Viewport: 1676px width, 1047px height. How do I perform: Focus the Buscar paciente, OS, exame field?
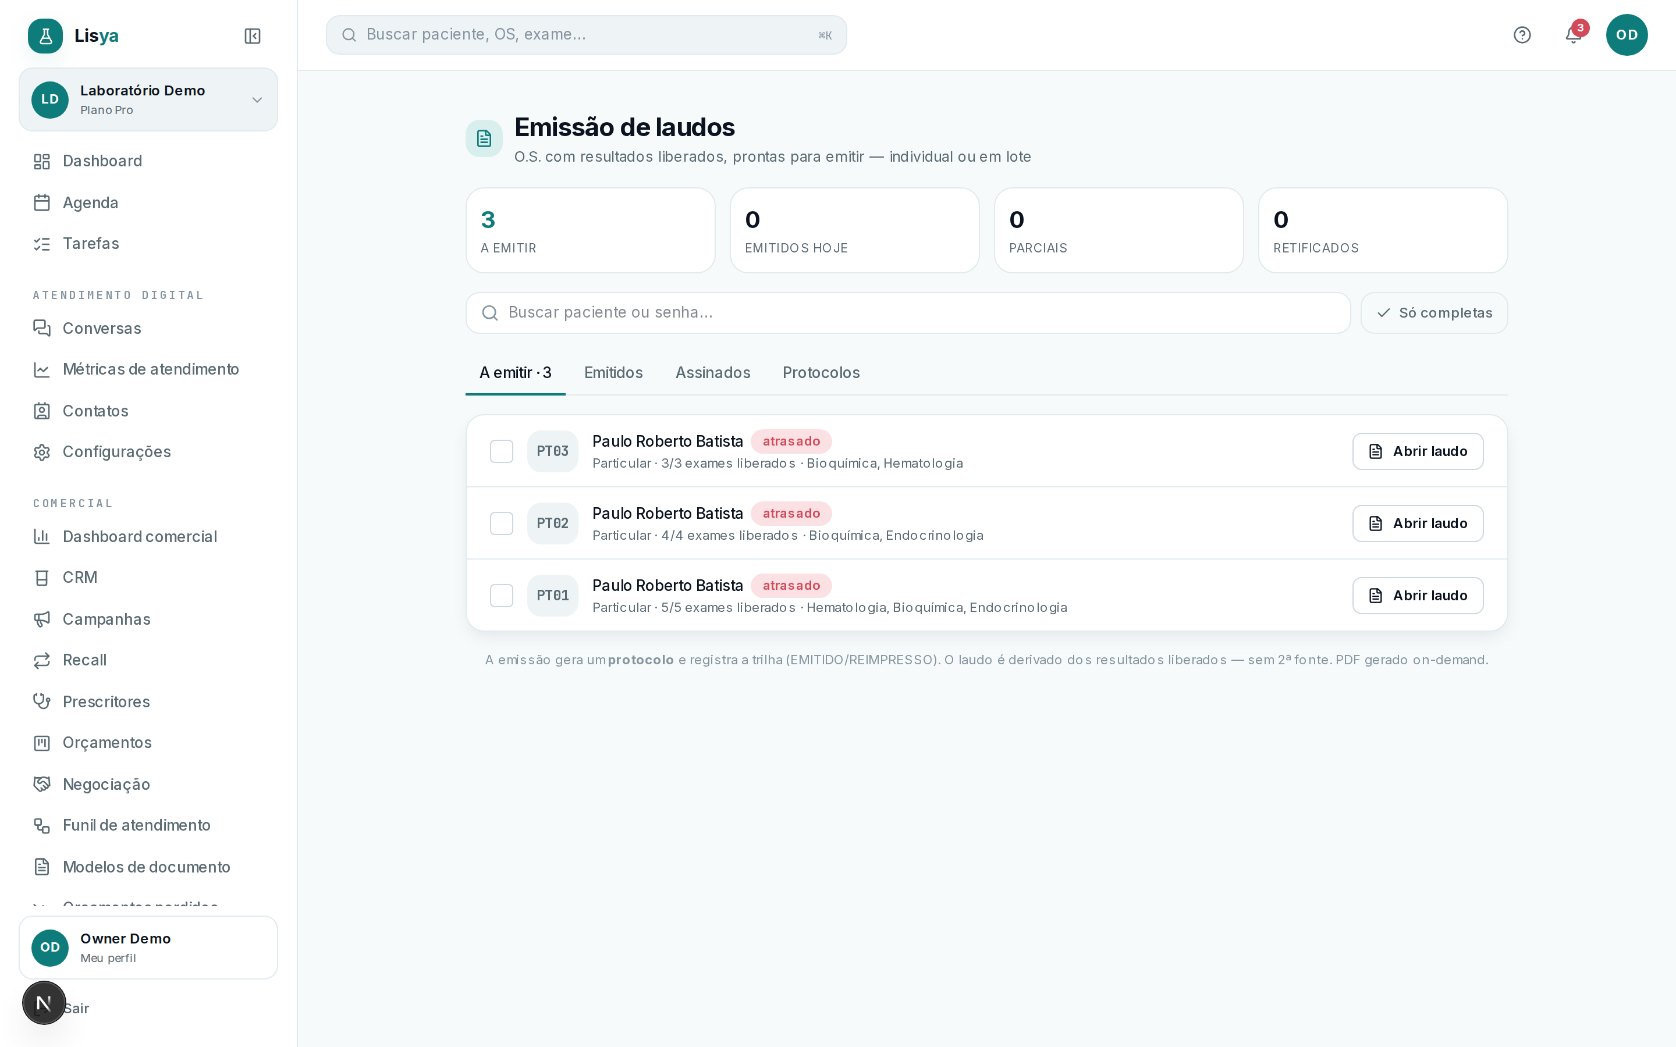586,35
